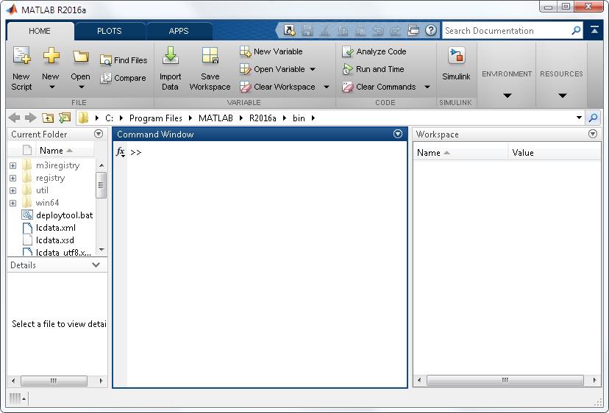Open the New dropdown arrow
Viewport: 609px width, 413px height.
coord(51,87)
